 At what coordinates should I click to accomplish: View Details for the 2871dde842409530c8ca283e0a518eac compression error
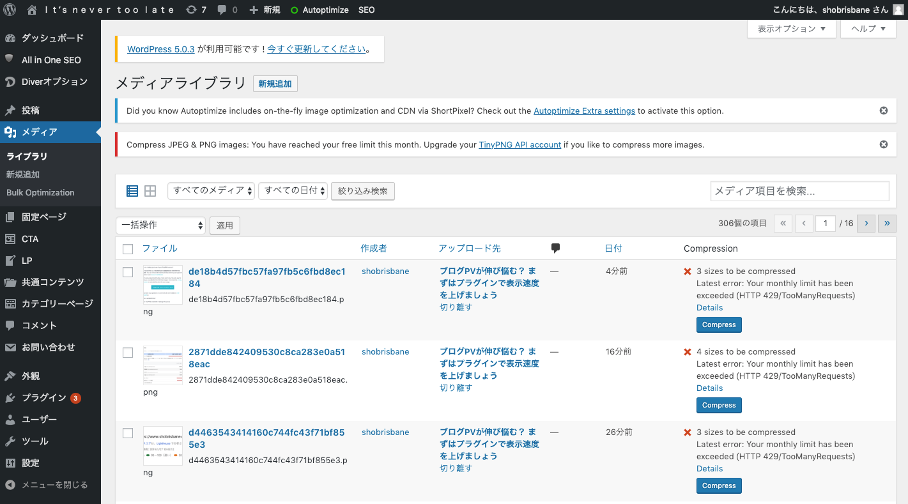pyautogui.click(x=709, y=388)
